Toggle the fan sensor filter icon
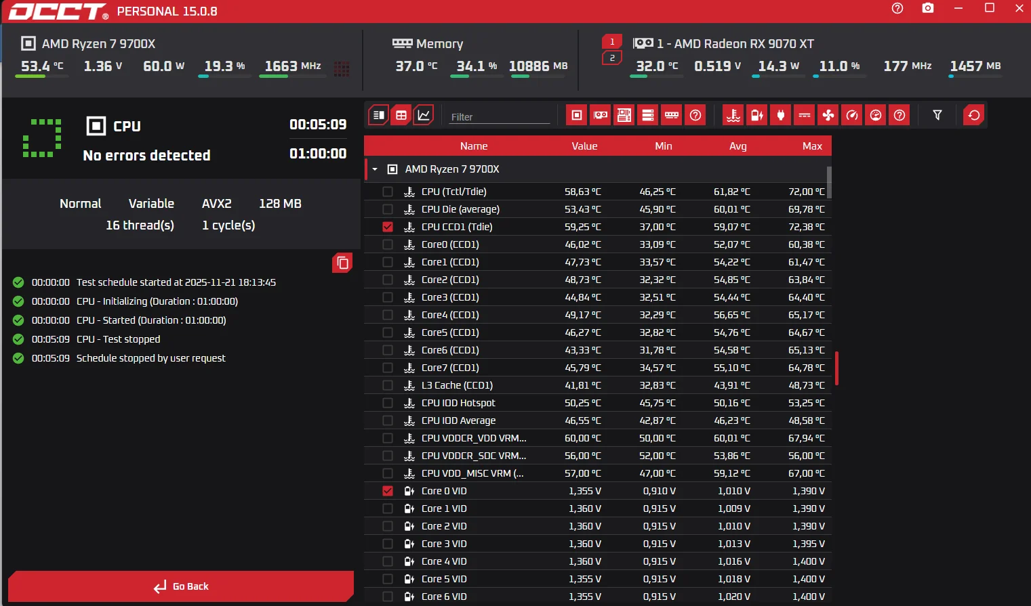 828,115
